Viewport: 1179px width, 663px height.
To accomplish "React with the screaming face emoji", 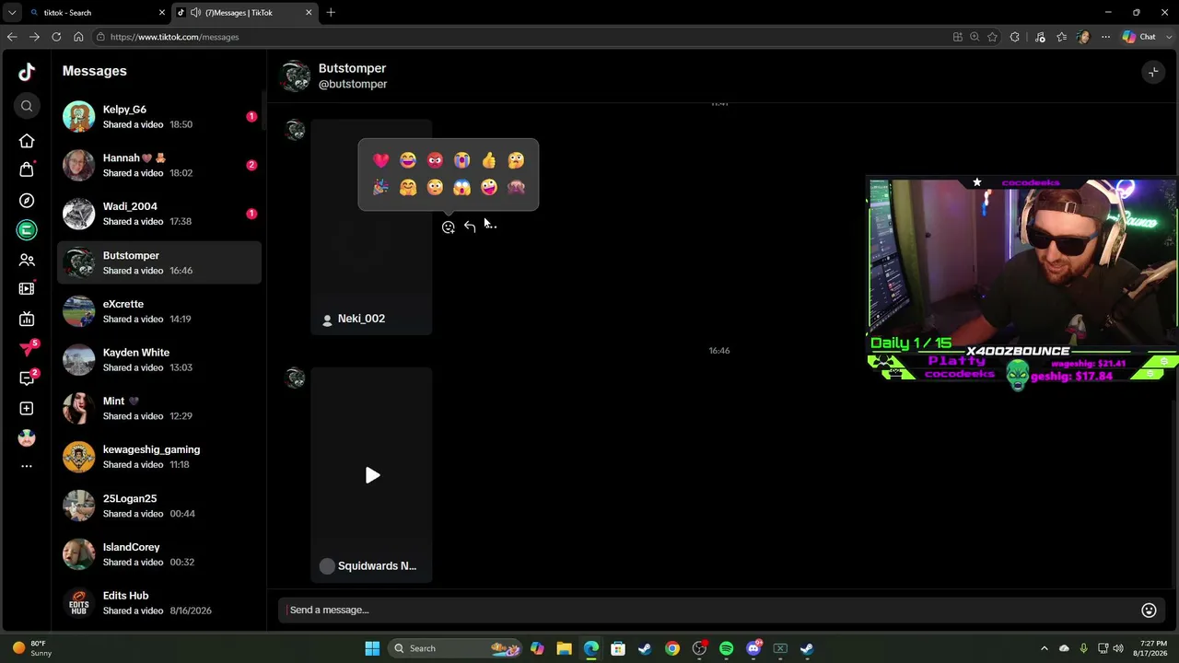I will point(461,188).
